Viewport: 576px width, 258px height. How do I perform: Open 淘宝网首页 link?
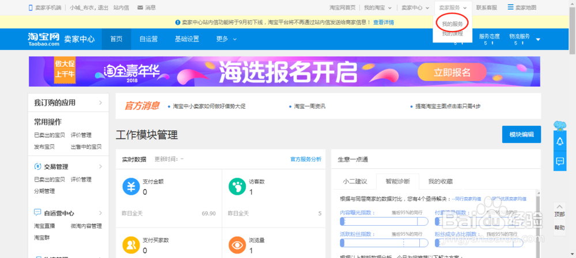(x=342, y=7)
